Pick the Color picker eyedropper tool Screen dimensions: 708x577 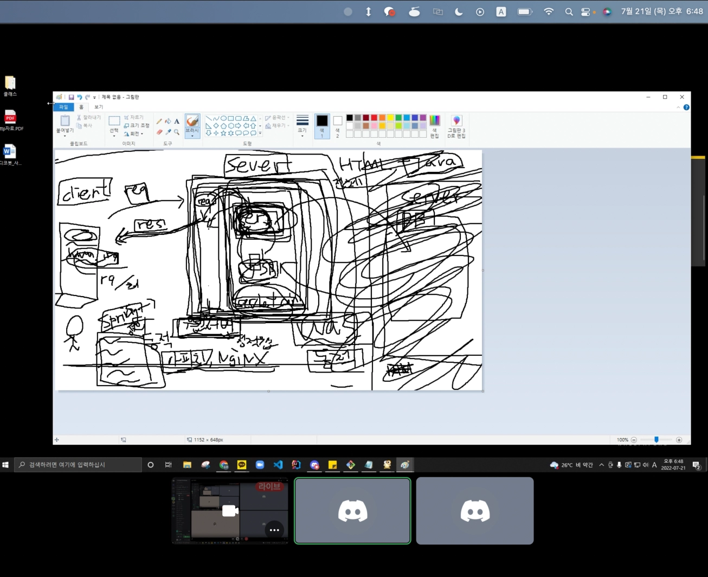point(168,132)
